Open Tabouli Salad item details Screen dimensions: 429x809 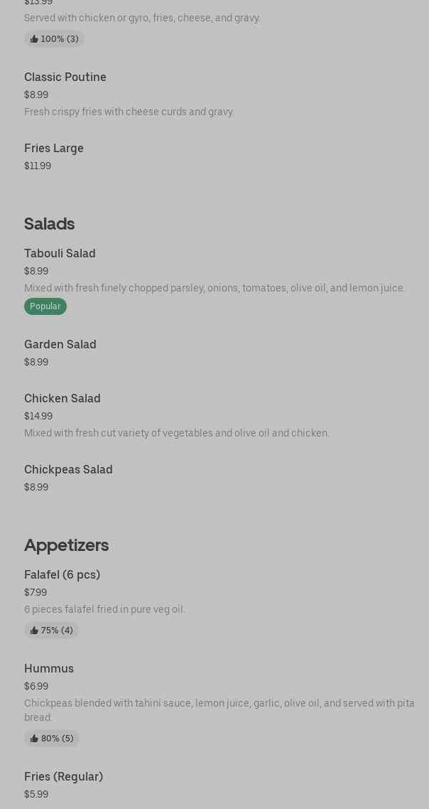(60, 253)
